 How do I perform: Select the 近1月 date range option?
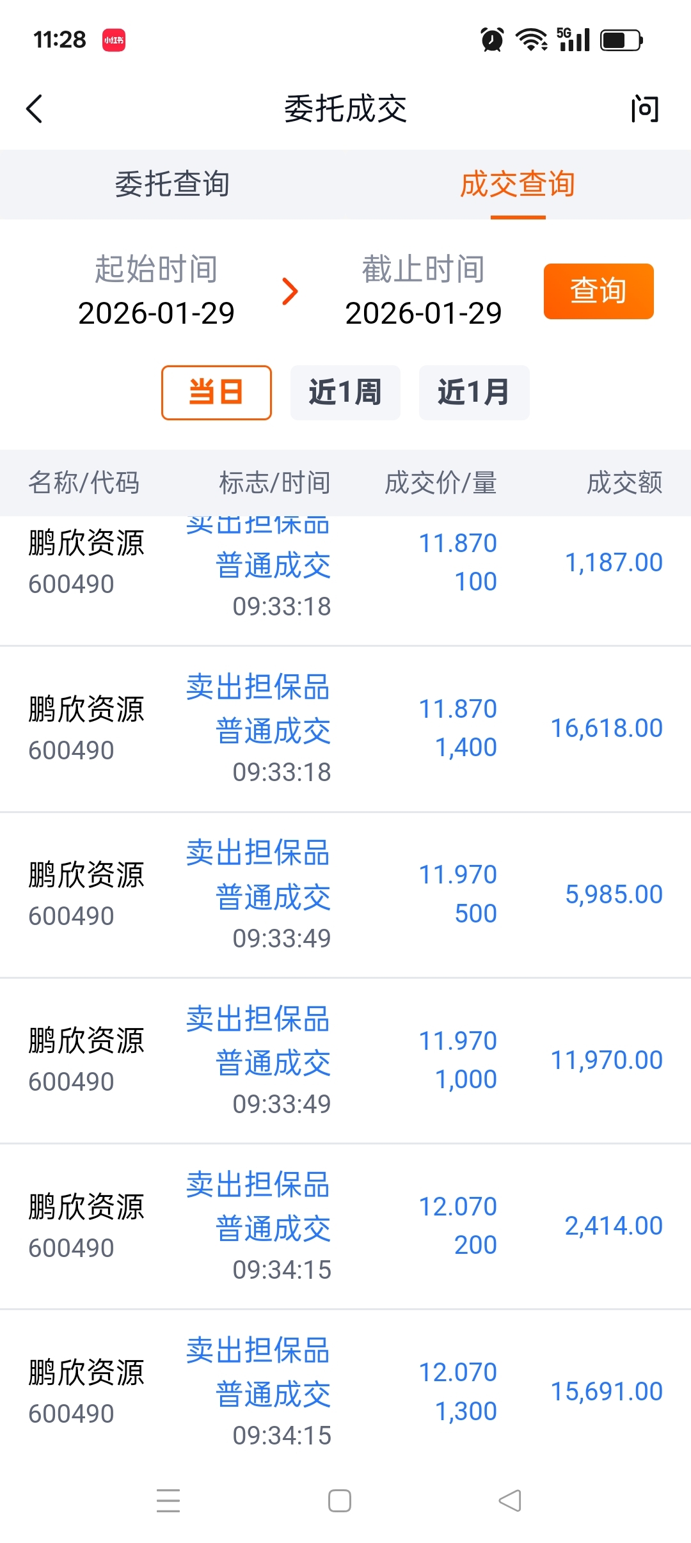coord(474,392)
